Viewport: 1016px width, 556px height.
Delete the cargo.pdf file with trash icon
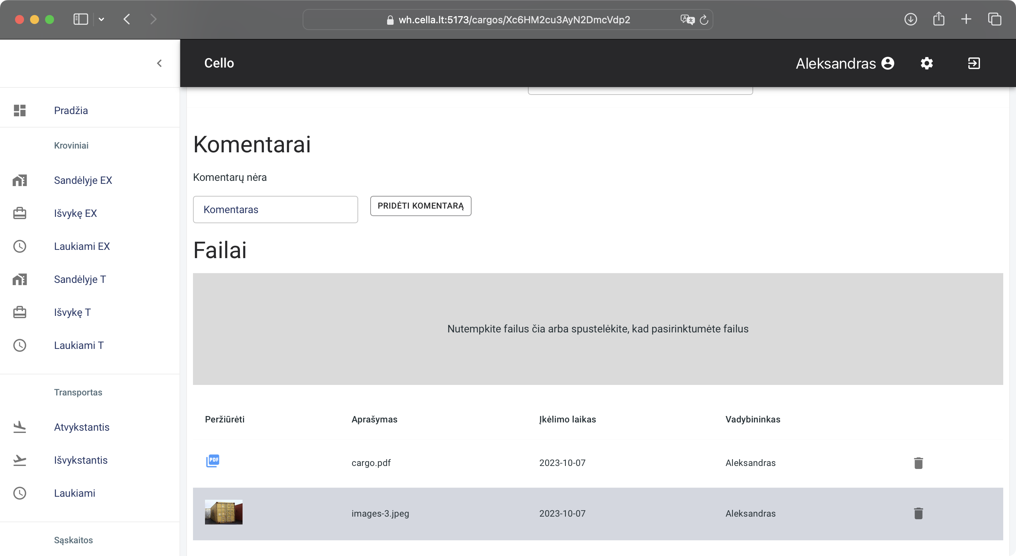[918, 463]
